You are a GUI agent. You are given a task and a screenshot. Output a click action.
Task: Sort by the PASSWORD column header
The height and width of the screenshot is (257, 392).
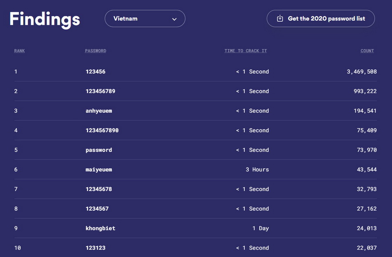point(95,51)
